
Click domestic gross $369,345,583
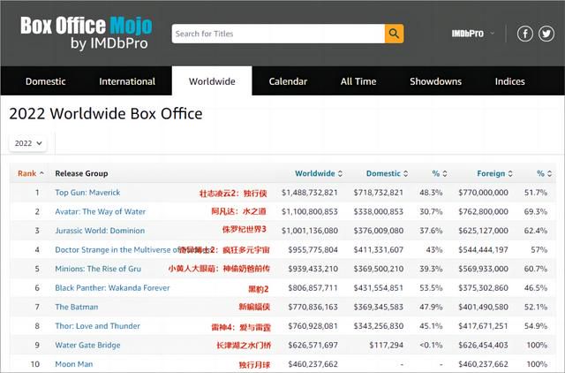pos(379,308)
